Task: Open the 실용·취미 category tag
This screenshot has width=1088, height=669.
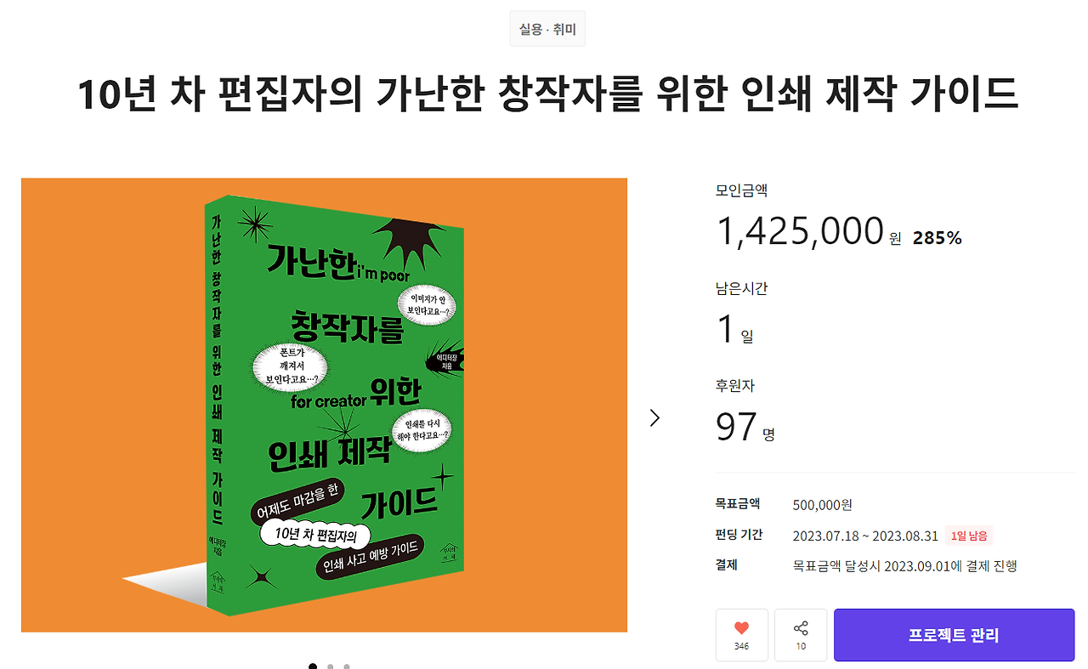Action: click(x=547, y=28)
